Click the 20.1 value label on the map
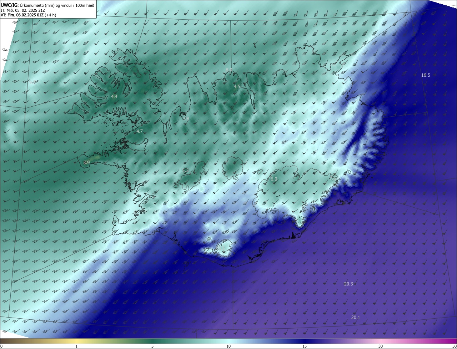 [x=356, y=317]
